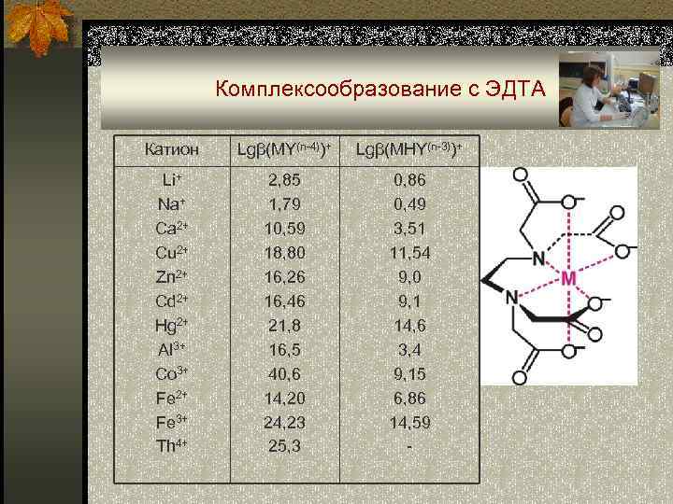Click the value 16,46

(284, 301)
